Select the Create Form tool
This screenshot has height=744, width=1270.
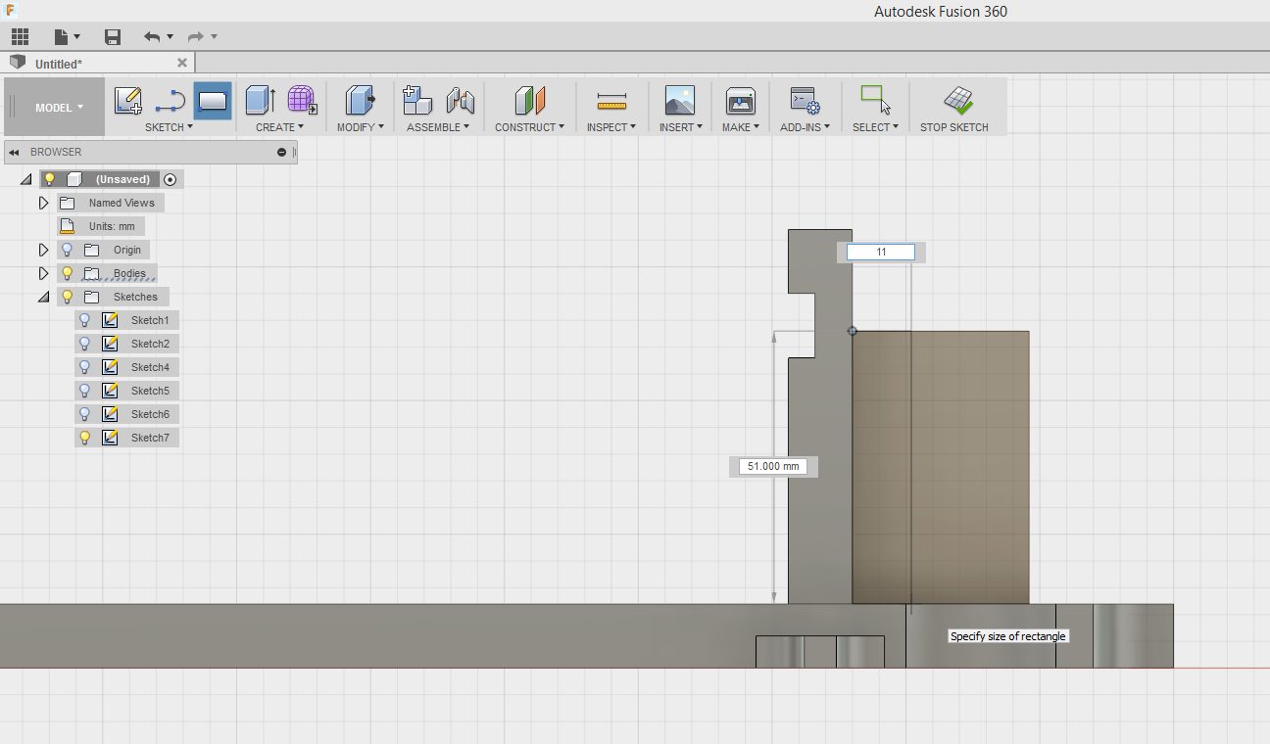click(302, 100)
